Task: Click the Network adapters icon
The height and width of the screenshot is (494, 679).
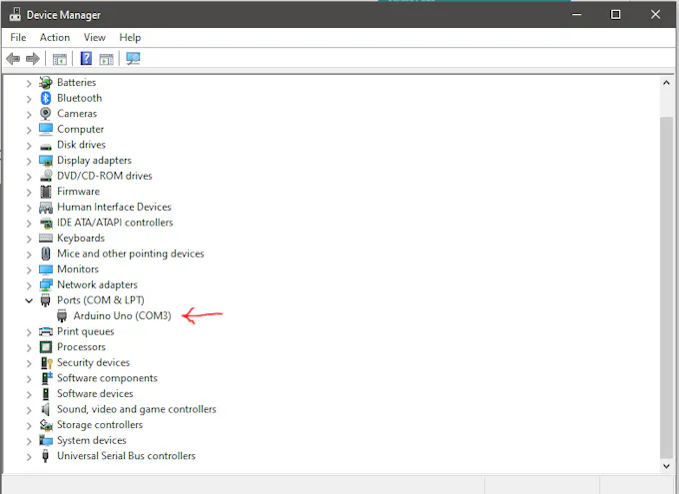Action: click(x=46, y=284)
